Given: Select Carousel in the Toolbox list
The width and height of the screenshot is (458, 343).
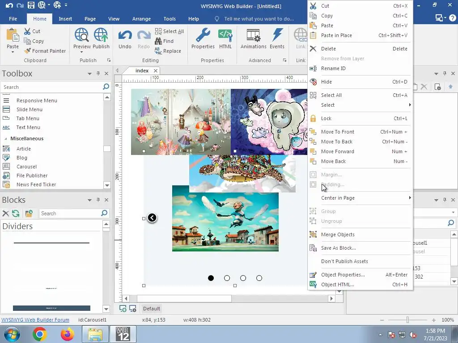Looking at the screenshot, I should [26, 167].
